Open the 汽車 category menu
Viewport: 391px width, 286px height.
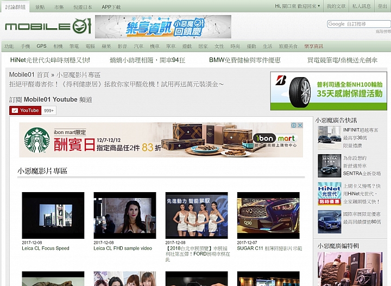point(138,46)
